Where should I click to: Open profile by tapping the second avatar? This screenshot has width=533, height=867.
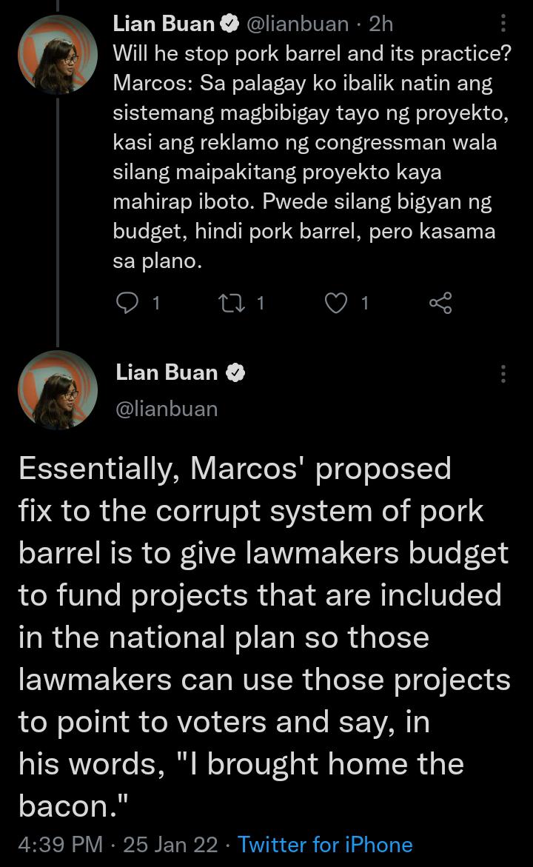click(58, 390)
